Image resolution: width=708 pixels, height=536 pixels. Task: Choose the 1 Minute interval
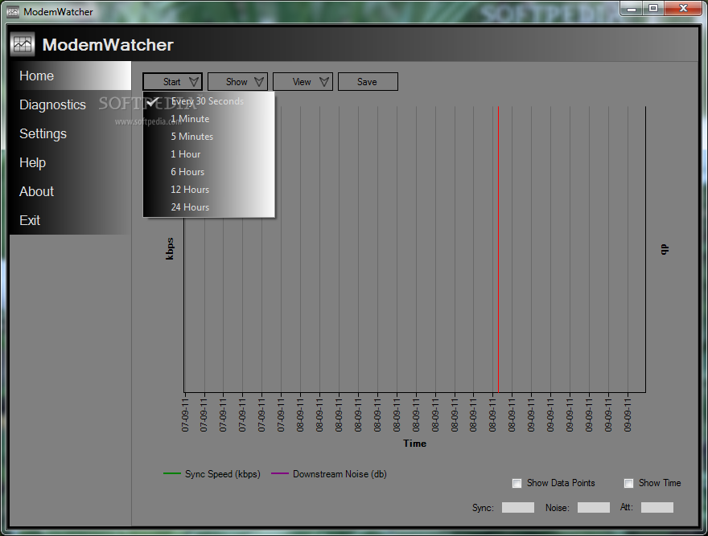click(208, 119)
